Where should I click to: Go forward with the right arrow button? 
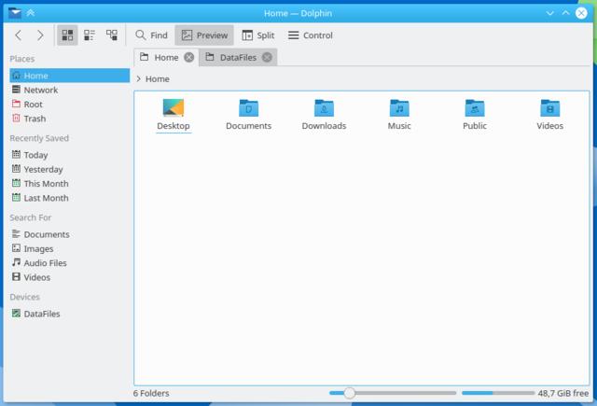40,35
